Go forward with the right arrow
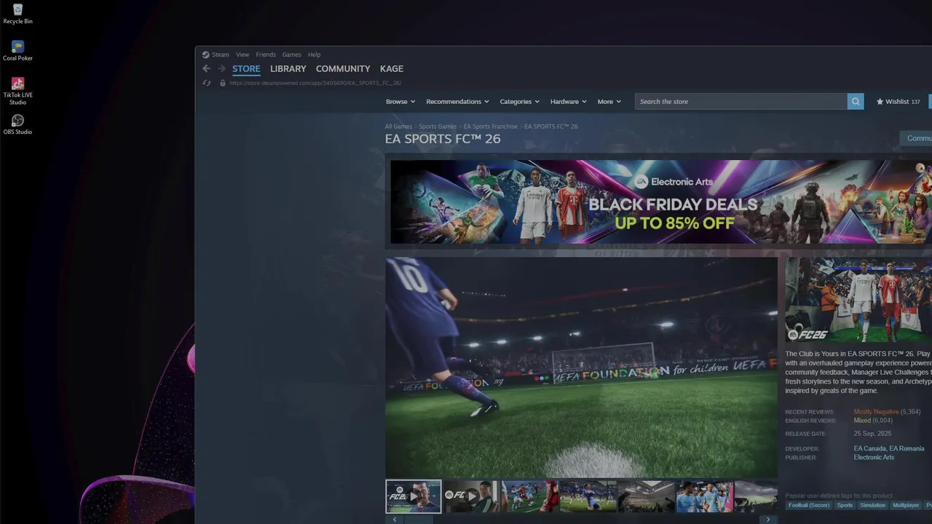The height and width of the screenshot is (524, 932). coord(221,68)
